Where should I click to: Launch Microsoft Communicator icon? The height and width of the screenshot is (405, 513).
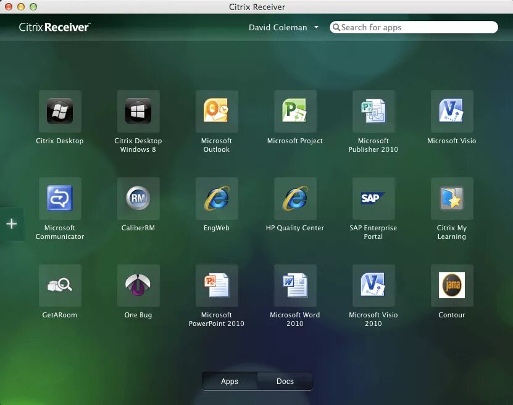pos(60,199)
